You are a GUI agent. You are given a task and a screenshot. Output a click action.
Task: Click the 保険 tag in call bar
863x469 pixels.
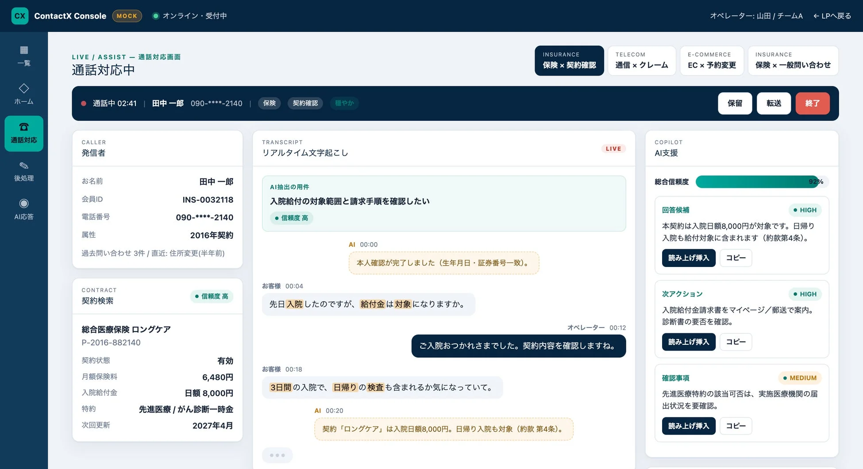(270, 103)
